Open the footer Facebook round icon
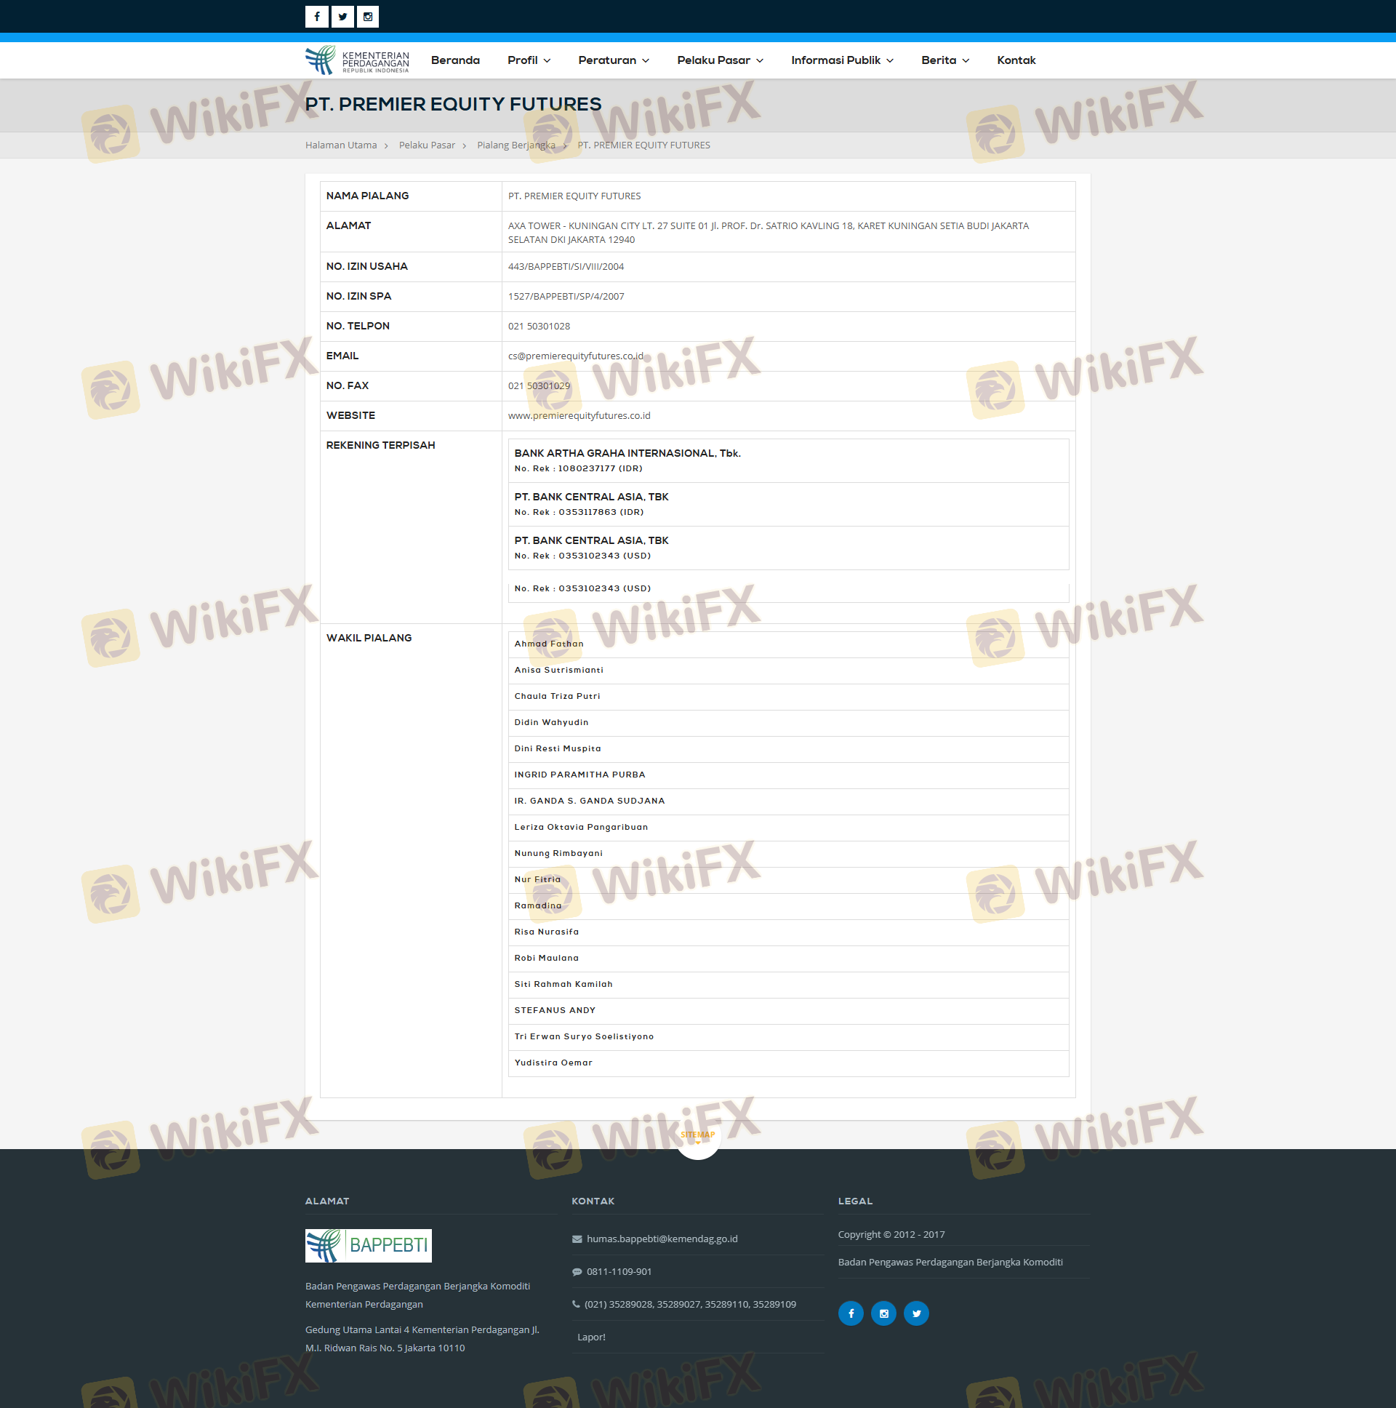The height and width of the screenshot is (1408, 1396). (850, 1313)
